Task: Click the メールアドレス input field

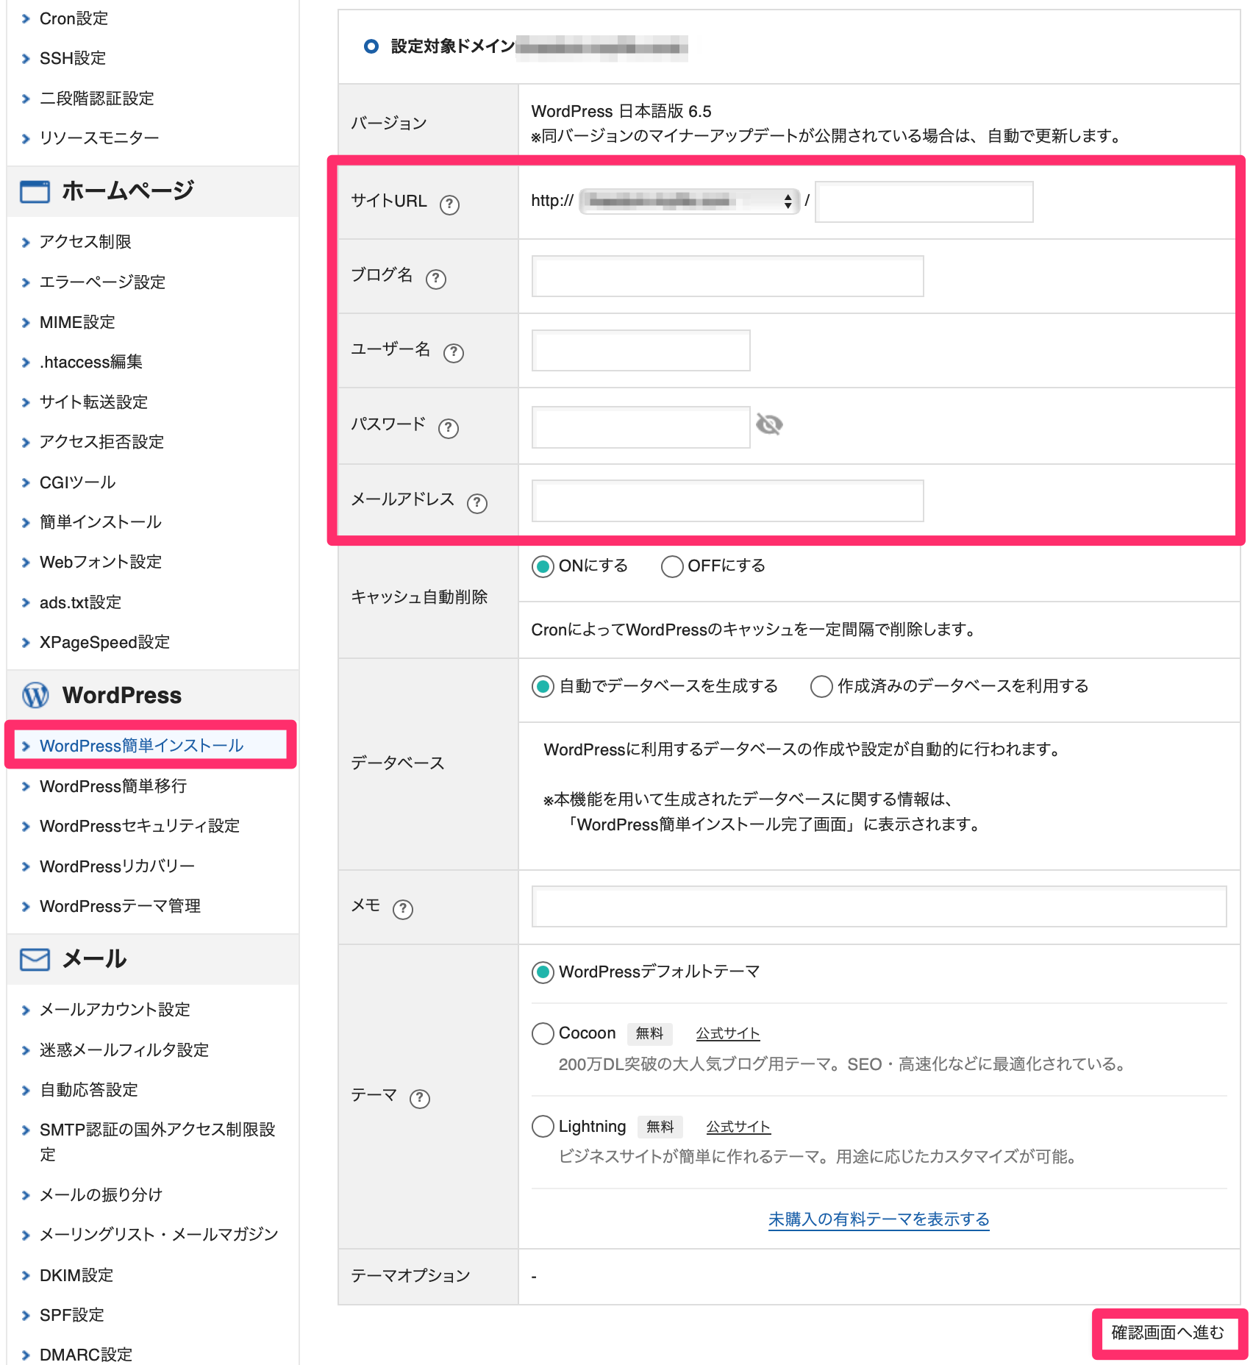Action: tap(727, 501)
